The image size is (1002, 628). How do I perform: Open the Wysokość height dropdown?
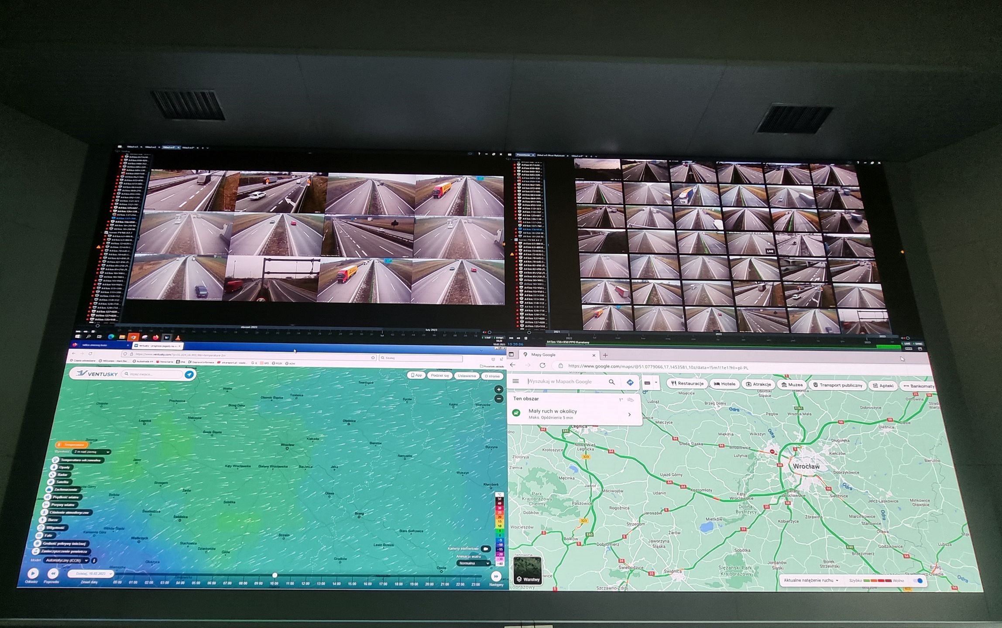tap(92, 452)
